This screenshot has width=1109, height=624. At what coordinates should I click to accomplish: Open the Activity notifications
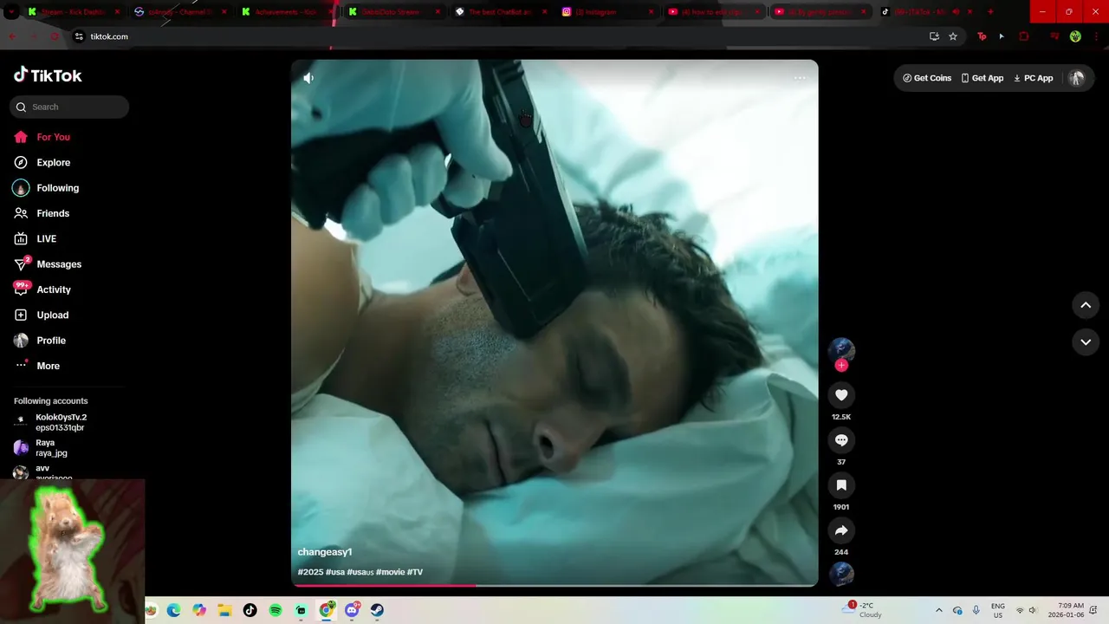click(42, 289)
